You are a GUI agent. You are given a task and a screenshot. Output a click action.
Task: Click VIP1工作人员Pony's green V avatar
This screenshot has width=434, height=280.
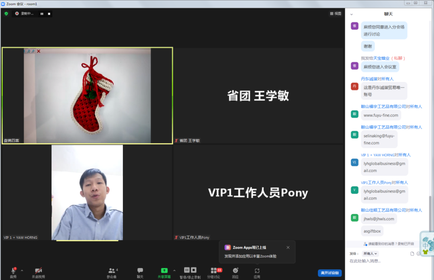pyautogui.click(x=354, y=190)
